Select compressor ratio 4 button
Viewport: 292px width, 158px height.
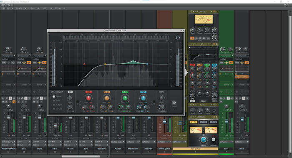[192, 38]
